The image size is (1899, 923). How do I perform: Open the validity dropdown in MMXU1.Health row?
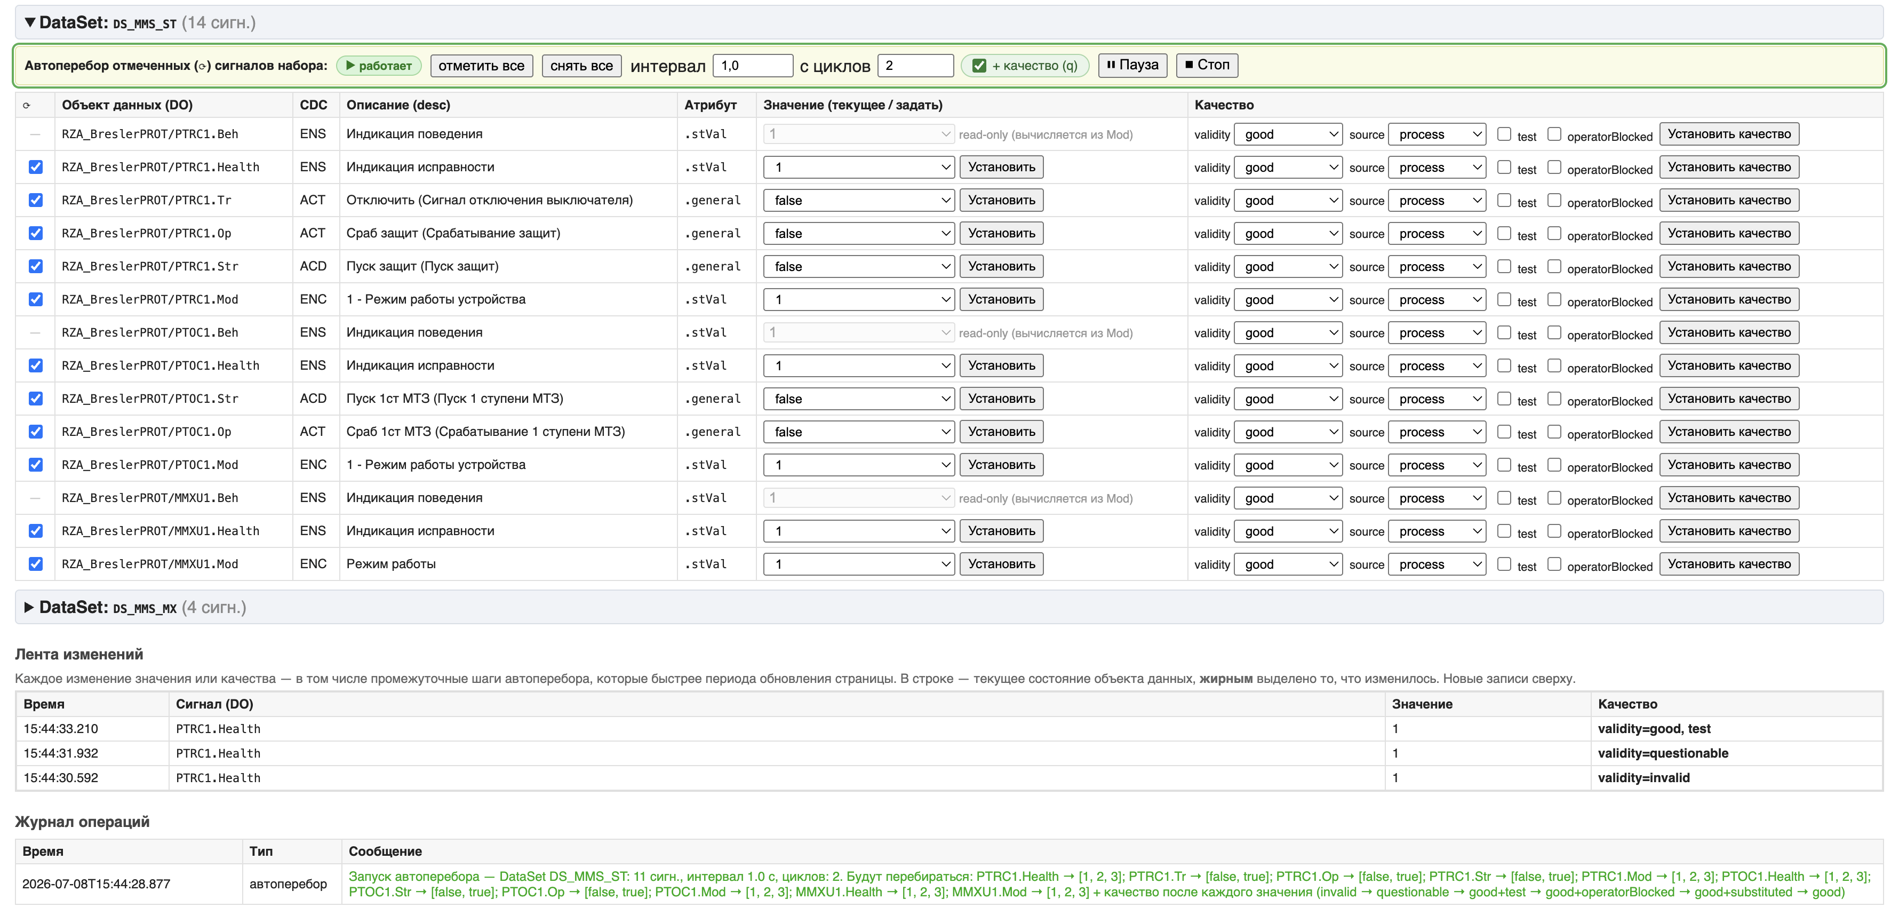coord(1288,531)
